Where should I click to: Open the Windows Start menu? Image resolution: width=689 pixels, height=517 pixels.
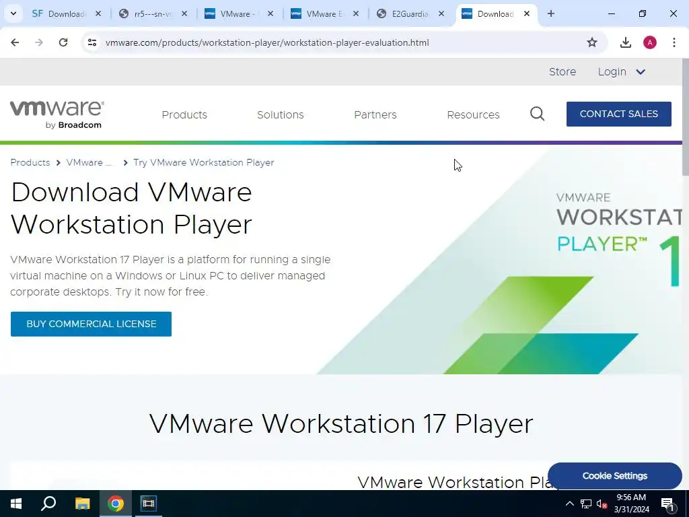pyautogui.click(x=16, y=504)
